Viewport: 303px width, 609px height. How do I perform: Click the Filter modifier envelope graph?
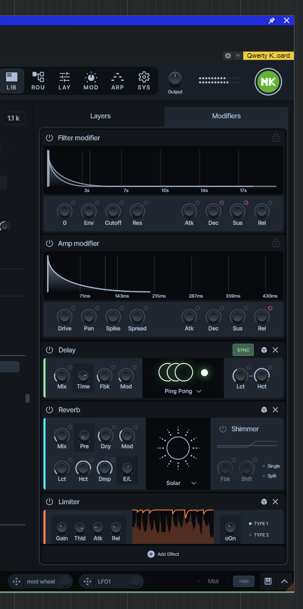(x=163, y=170)
